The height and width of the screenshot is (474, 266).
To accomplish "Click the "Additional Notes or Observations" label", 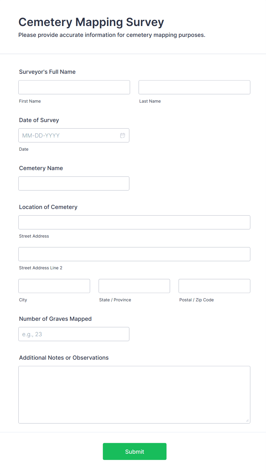I will pos(64,358).
